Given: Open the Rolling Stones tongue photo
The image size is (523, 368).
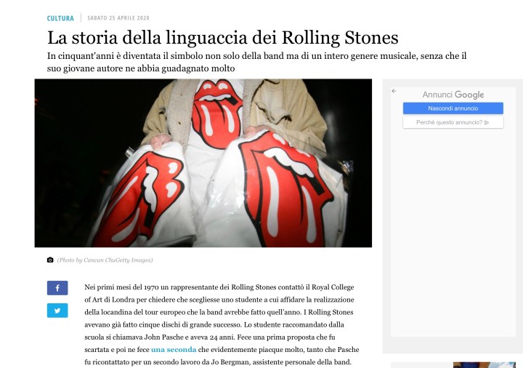Looking at the screenshot, I should pos(203,163).
